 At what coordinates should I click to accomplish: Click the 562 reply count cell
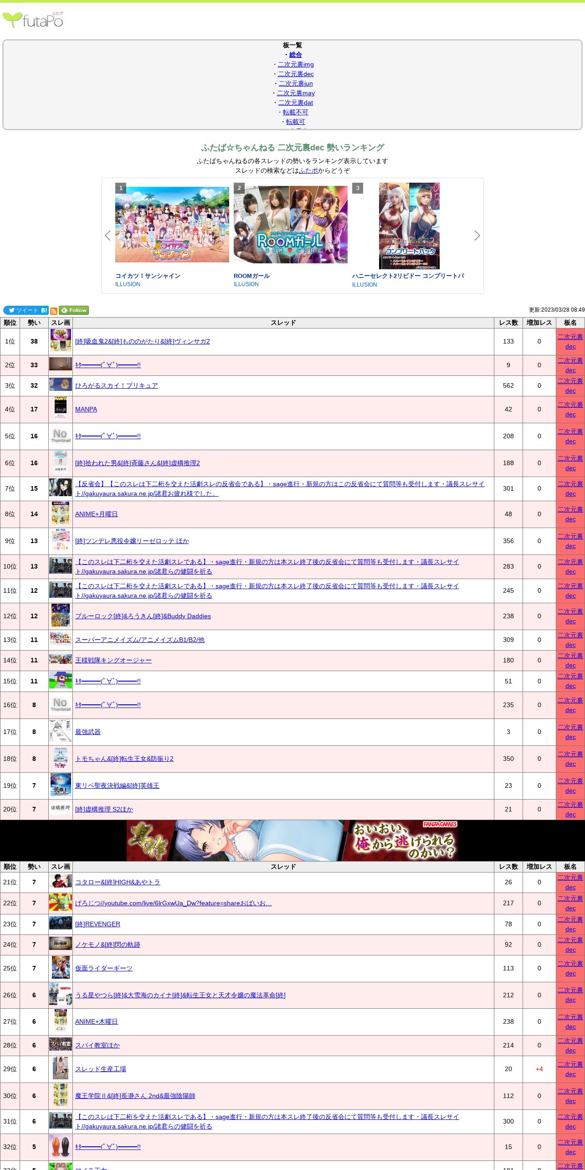pyautogui.click(x=508, y=385)
